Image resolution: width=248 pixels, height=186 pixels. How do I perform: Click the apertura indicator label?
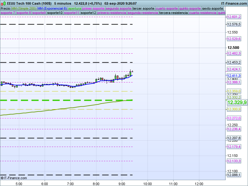click(75, 8)
